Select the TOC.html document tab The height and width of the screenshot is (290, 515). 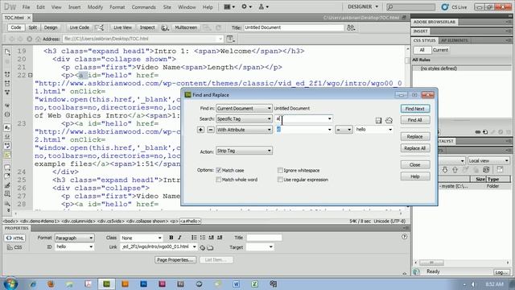pos(14,18)
